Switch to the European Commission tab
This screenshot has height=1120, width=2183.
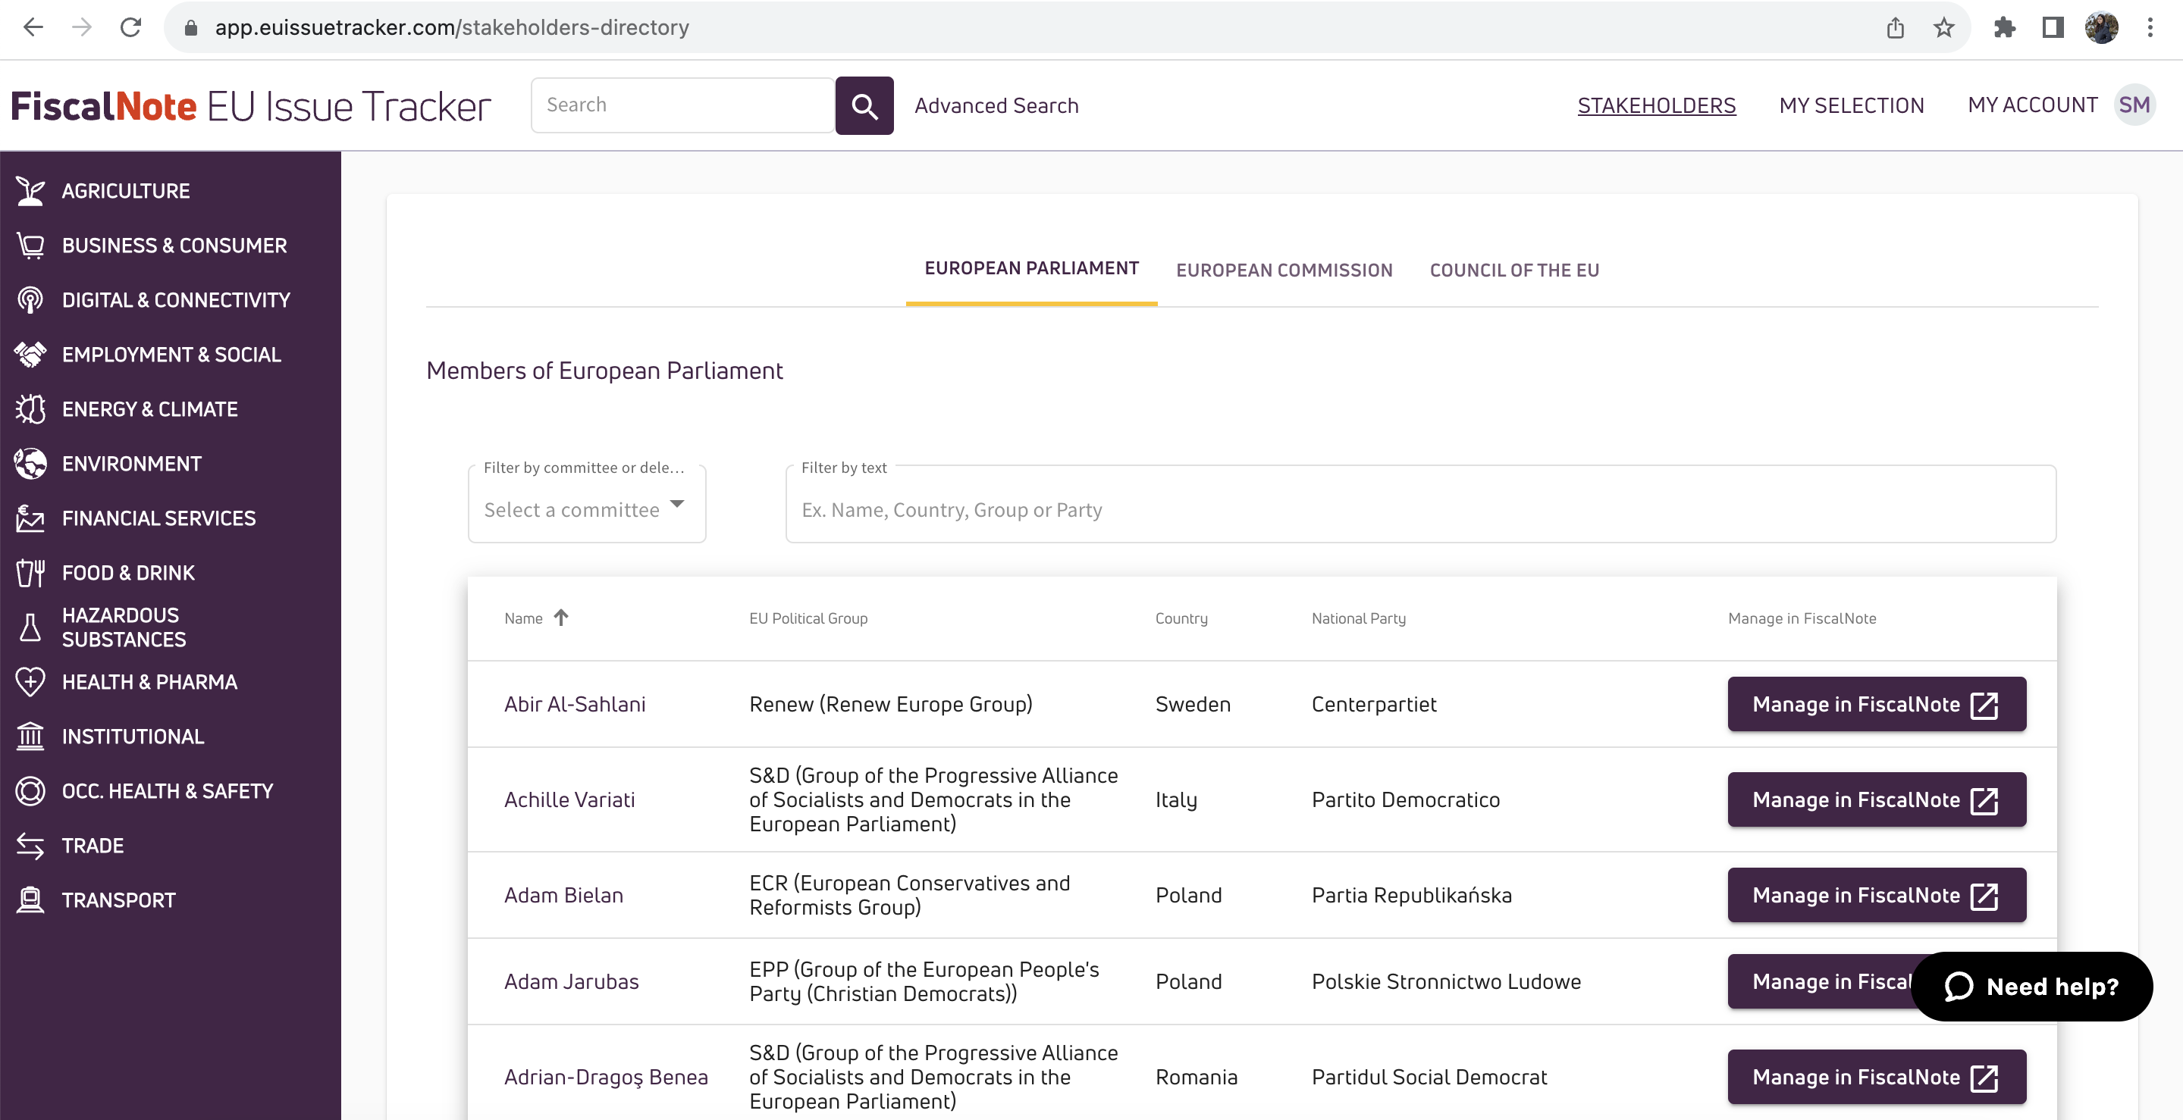pyautogui.click(x=1284, y=271)
